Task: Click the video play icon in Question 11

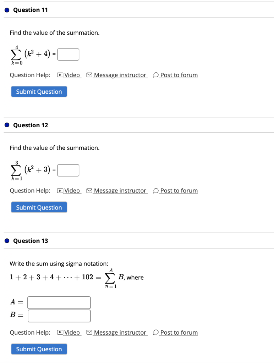Action: (x=60, y=75)
